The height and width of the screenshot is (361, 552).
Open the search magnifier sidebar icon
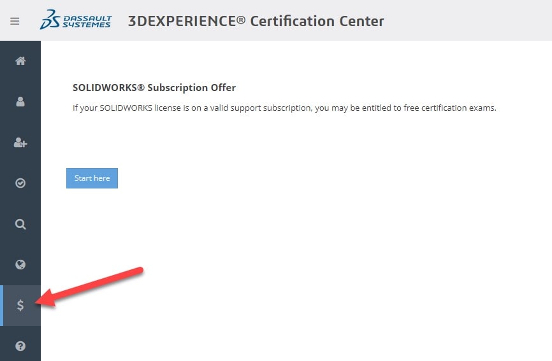pos(20,224)
